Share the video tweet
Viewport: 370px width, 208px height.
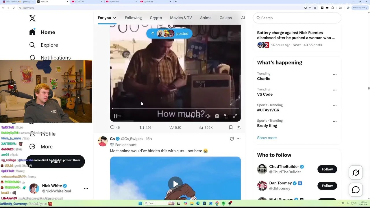pos(238,127)
